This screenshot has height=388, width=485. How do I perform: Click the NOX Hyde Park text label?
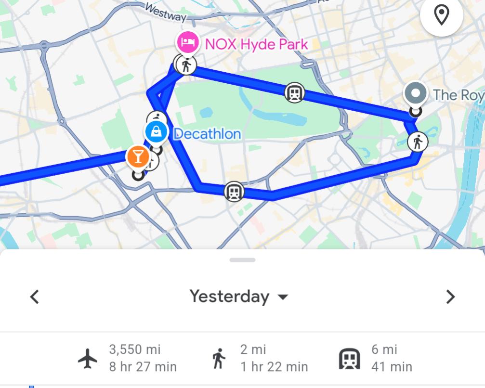[256, 45]
